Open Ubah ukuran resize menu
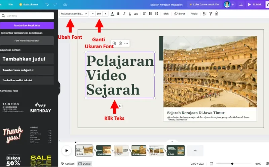The width and height of the screenshot is (269, 167). 29,4
